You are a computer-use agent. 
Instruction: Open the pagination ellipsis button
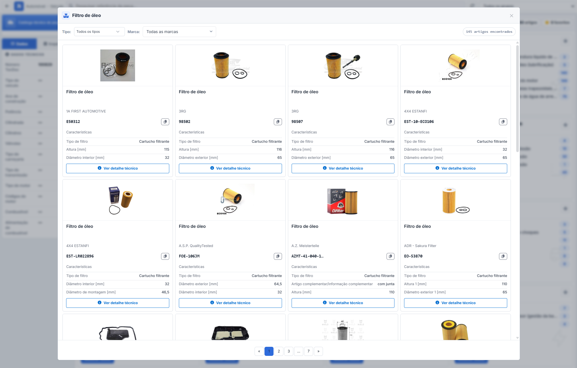299,351
